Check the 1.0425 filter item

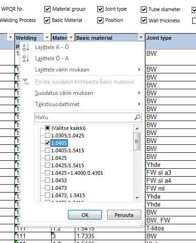pyautogui.click(x=47, y=158)
